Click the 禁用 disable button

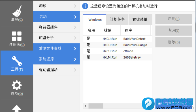click(x=174, y=31)
